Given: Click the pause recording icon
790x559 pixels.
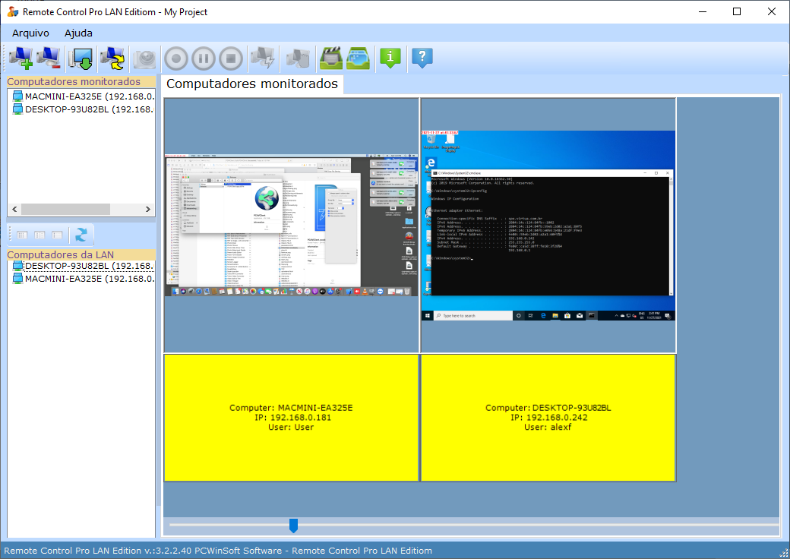Looking at the screenshot, I should (204, 58).
